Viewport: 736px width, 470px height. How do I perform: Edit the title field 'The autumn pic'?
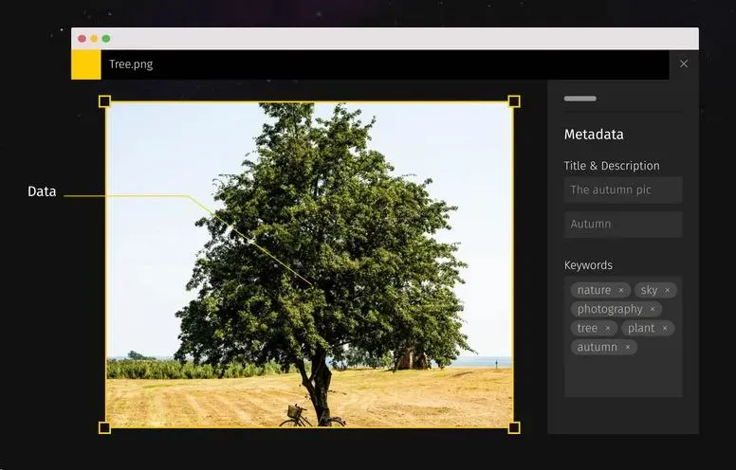[x=623, y=190]
